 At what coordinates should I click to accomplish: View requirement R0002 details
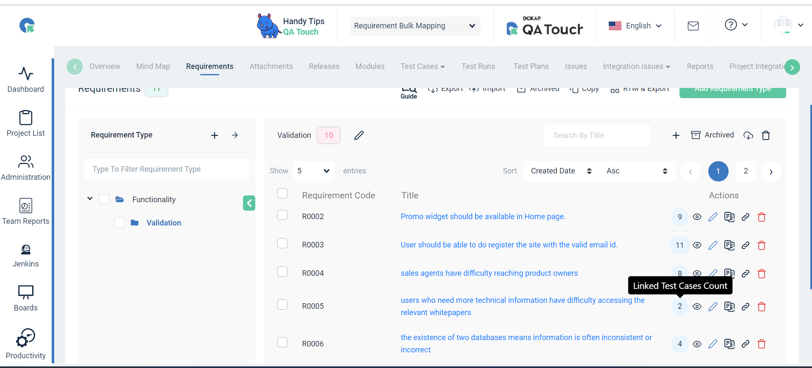pos(697,217)
